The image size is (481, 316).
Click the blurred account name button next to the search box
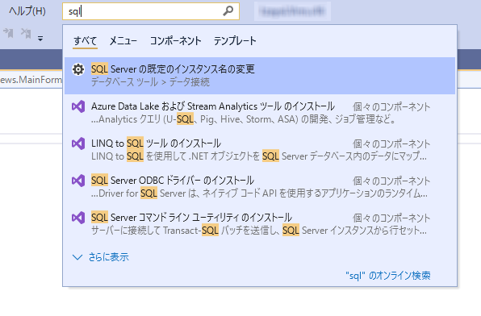click(292, 11)
